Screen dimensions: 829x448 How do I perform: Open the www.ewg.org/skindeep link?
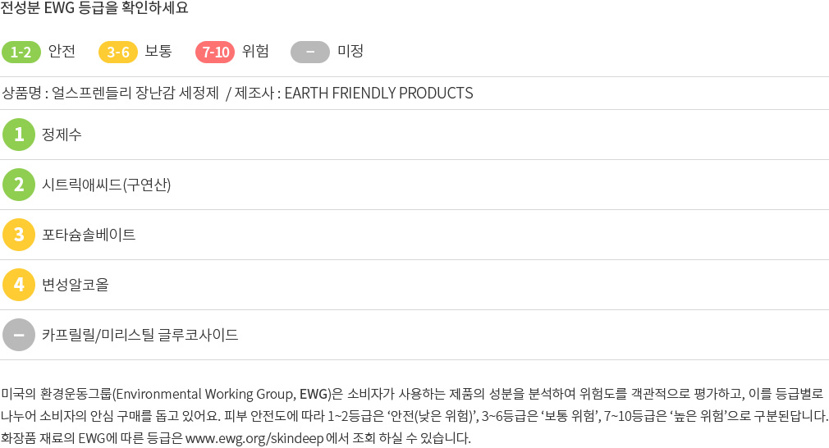click(254, 438)
